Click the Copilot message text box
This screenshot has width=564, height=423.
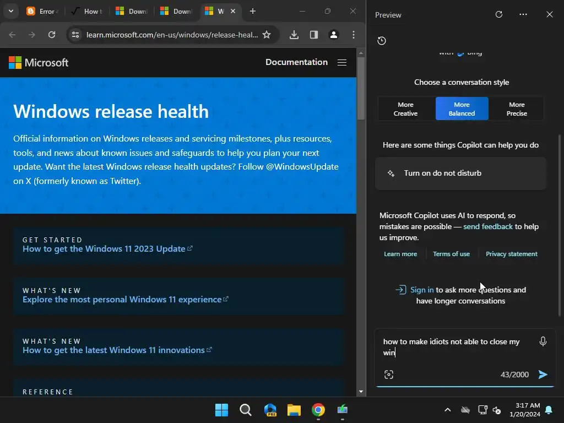[457, 347]
